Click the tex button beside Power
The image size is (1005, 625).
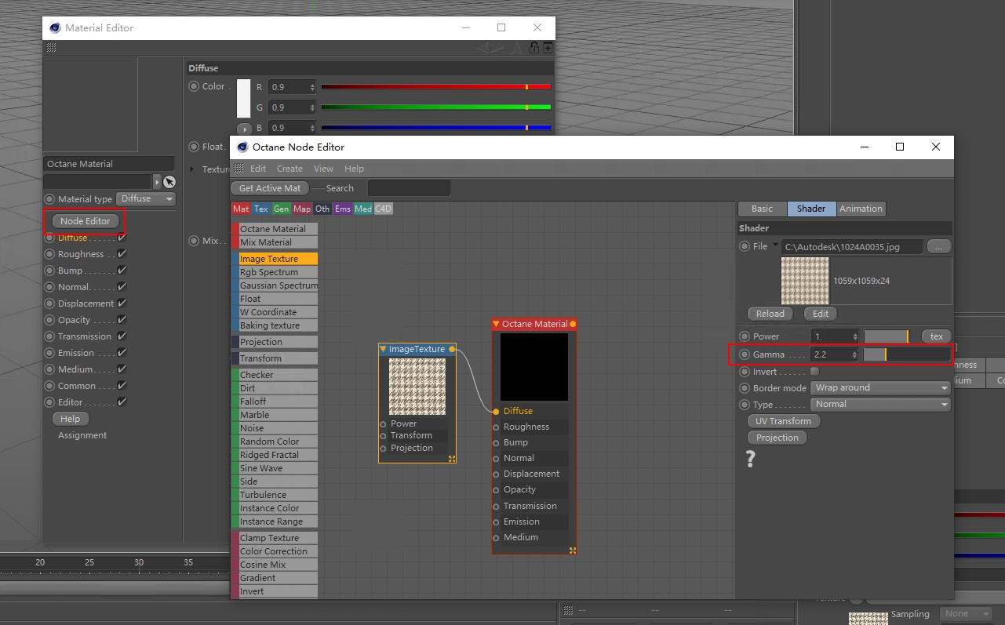(x=936, y=336)
